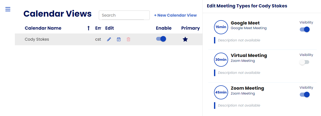Click the Enable column header

tap(164, 28)
